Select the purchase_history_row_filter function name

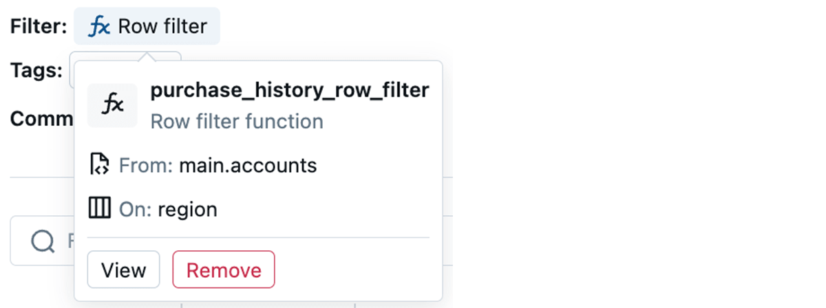[289, 90]
